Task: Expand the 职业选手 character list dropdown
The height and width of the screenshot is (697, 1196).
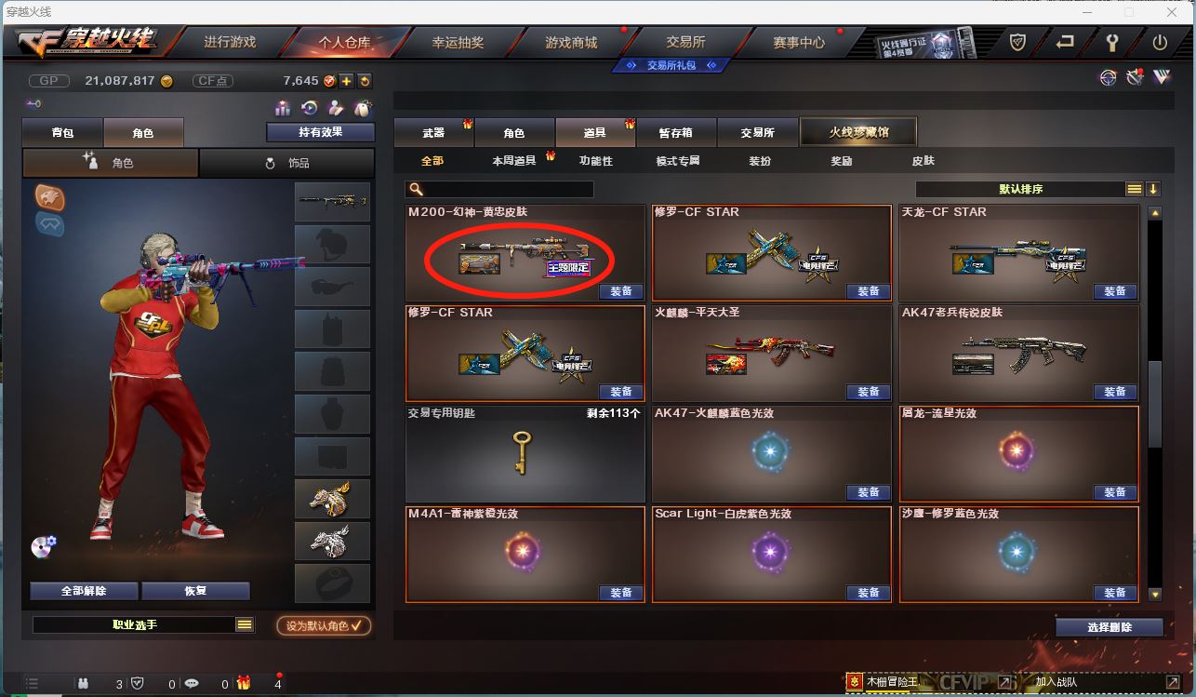Action: [245, 624]
